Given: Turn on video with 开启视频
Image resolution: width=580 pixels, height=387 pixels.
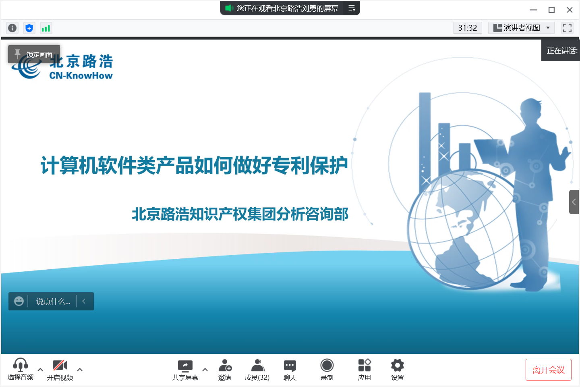Looking at the screenshot, I should 60,369.
